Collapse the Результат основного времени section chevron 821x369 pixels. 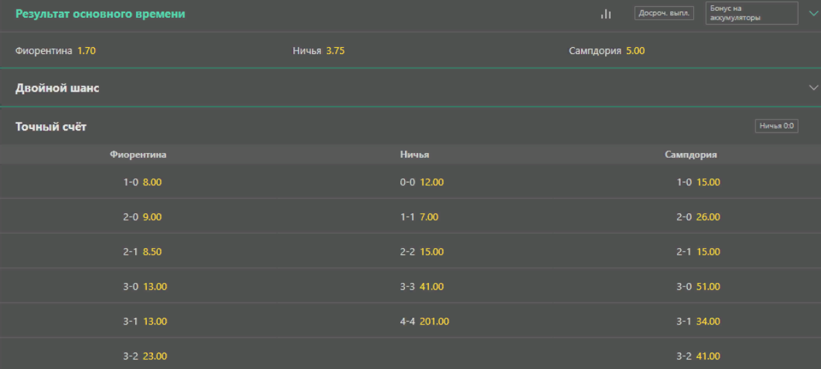click(813, 14)
